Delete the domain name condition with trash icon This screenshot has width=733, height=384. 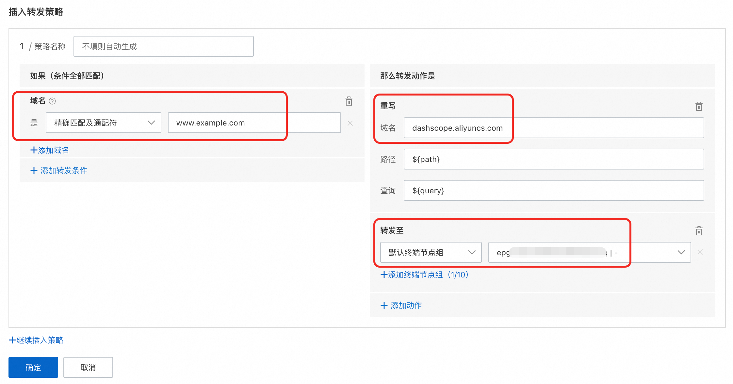349,101
